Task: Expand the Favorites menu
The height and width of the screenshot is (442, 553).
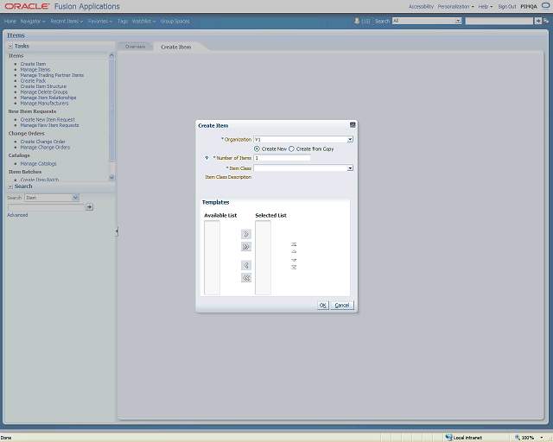Action: coord(100,21)
